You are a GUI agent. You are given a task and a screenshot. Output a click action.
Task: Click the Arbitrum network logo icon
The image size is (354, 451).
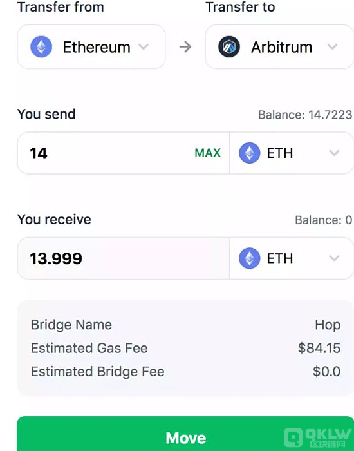(229, 46)
